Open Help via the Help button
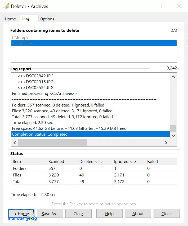 [109, 214]
